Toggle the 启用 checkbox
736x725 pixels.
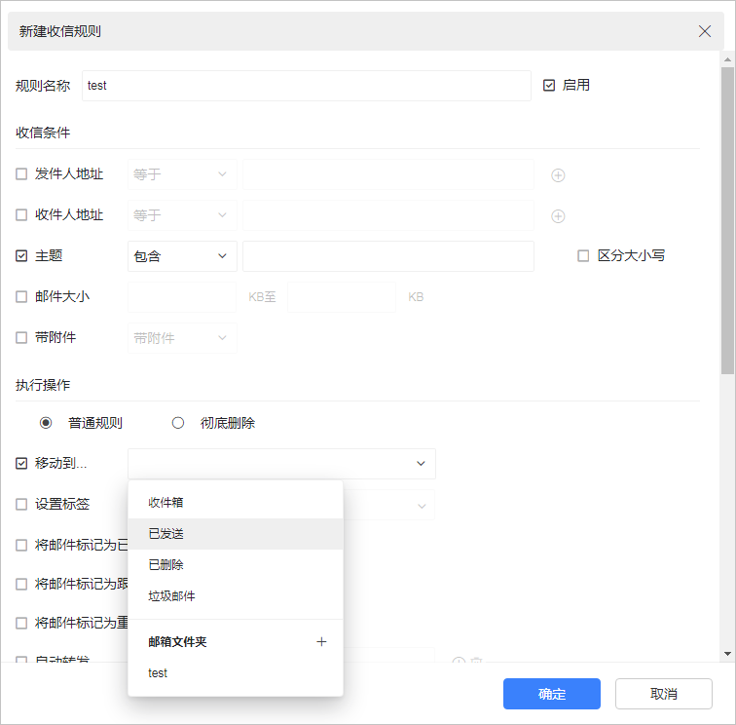(x=549, y=85)
